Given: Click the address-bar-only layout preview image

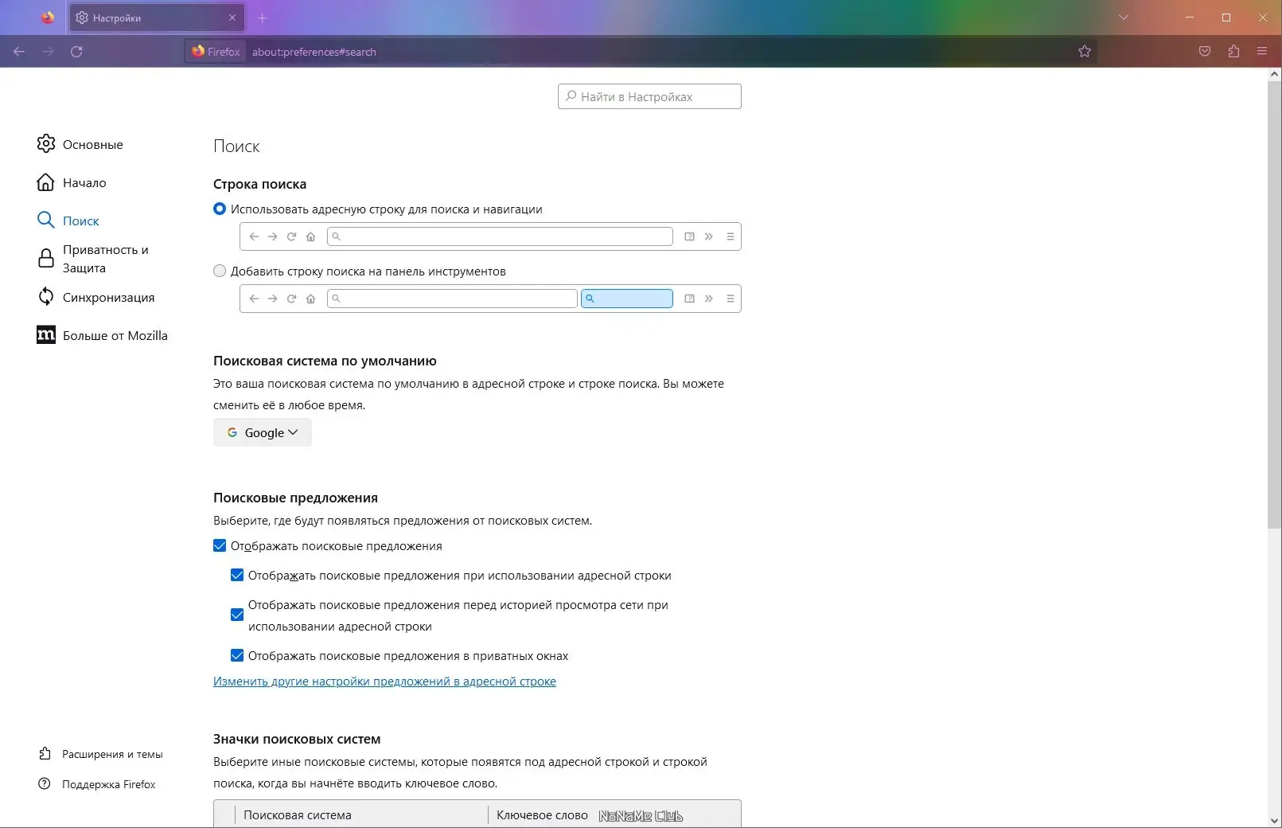Looking at the screenshot, I should click(490, 236).
